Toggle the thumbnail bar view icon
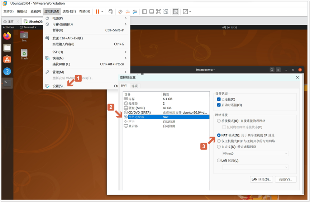This screenshot has width=310, height=202. click(x=152, y=12)
